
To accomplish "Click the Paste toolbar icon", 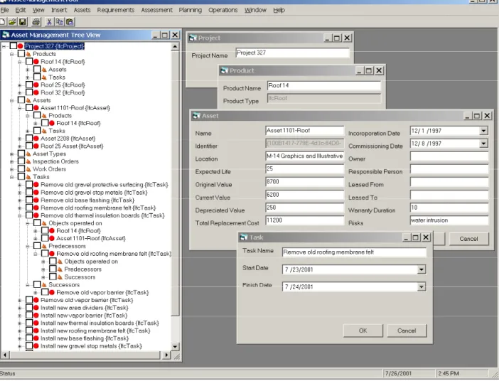I will [x=70, y=21].
